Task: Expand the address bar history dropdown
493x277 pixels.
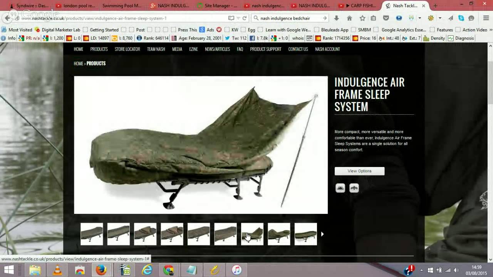Action: pos(238,18)
